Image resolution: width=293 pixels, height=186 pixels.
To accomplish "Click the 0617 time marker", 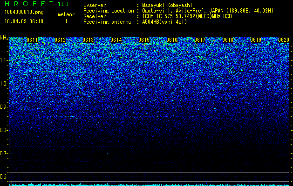I will [x=200, y=40].
